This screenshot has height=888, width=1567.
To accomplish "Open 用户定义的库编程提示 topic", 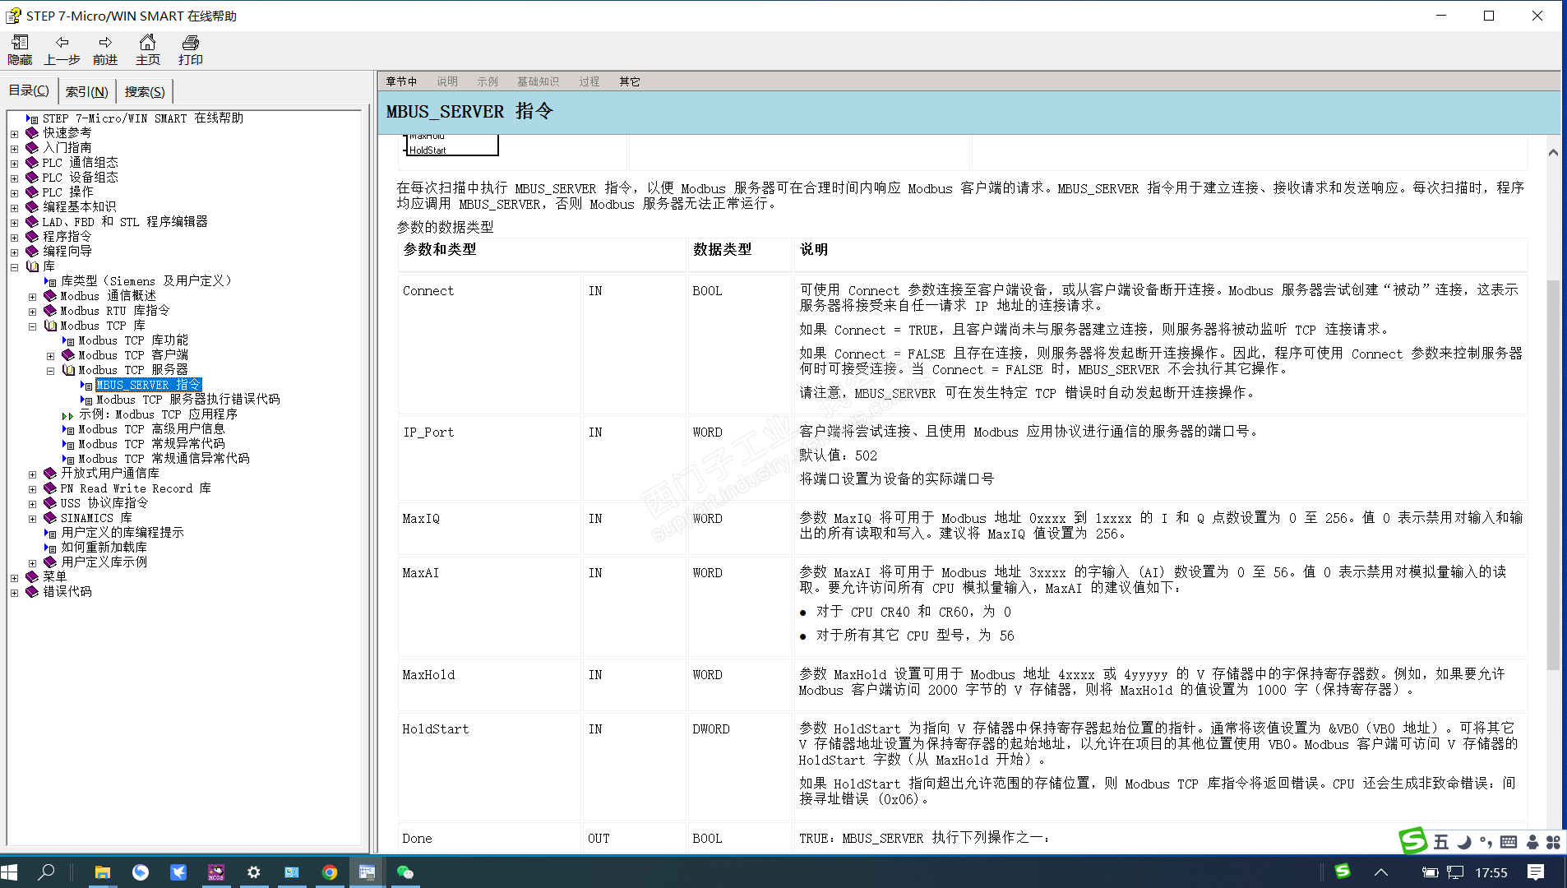I will point(122,533).
